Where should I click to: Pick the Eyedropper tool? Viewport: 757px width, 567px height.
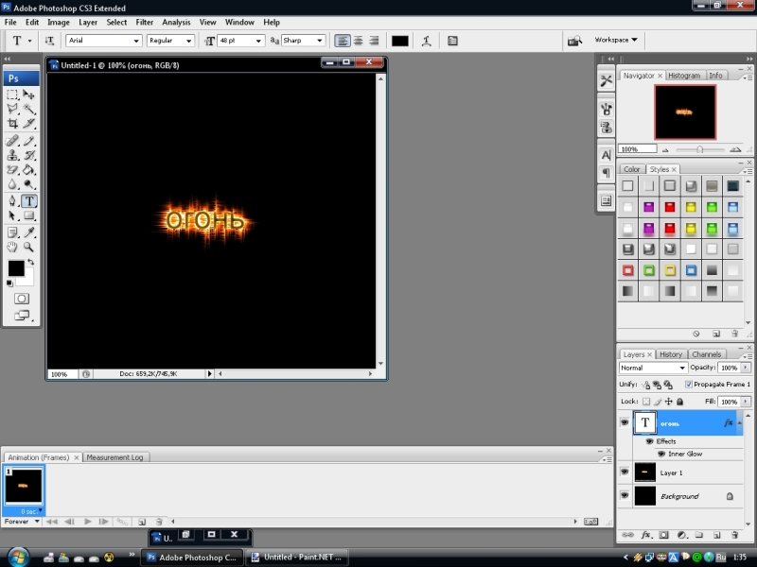click(29, 232)
